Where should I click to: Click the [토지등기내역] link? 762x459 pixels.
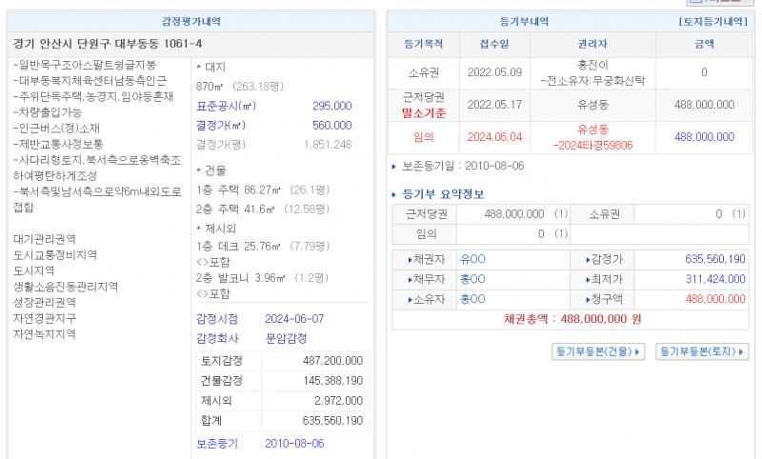[x=712, y=20]
